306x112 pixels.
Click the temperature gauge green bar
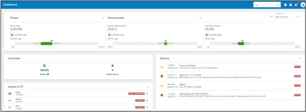(166, 44)
